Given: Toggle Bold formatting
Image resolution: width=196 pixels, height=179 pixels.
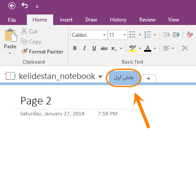Looking at the screenshot, I should coord(75,48).
